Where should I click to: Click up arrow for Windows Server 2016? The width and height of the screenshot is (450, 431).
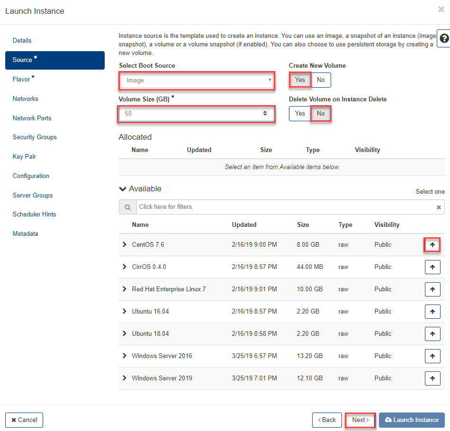pyautogui.click(x=432, y=356)
